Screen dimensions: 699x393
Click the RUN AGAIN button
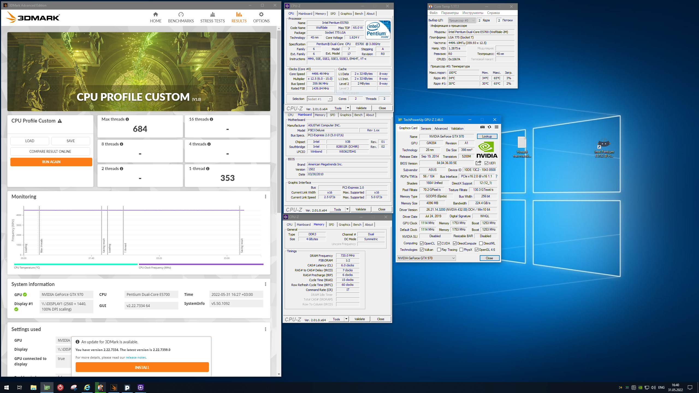click(x=51, y=162)
